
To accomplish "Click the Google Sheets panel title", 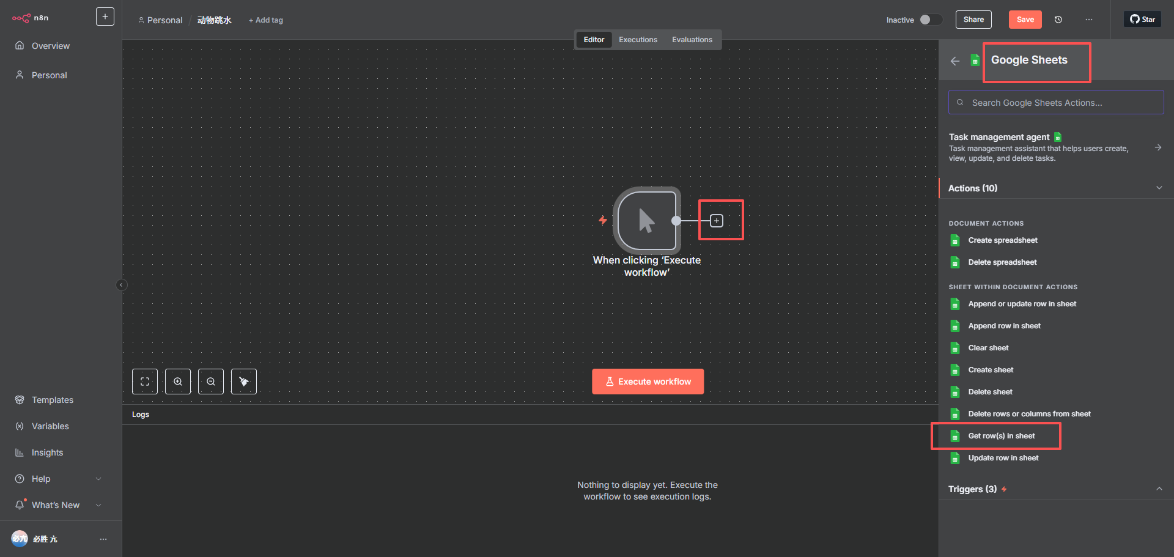I will [x=1029, y=60].
